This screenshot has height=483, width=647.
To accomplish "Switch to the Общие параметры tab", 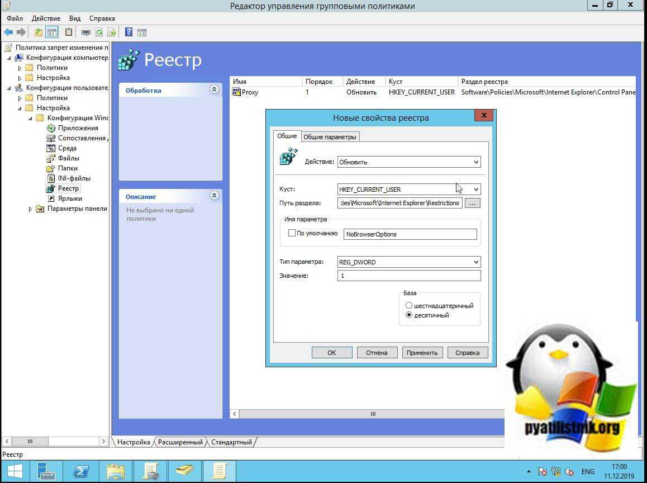I will click(330, 137).
